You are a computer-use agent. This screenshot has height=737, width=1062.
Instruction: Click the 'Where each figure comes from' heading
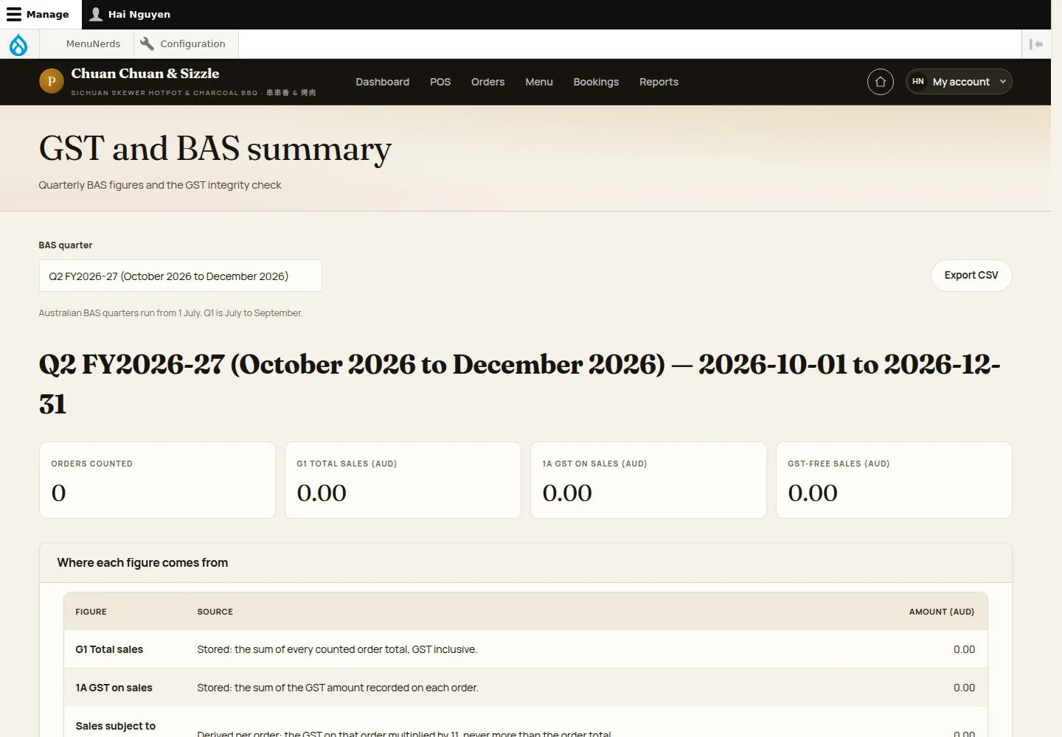pos(142,563)
